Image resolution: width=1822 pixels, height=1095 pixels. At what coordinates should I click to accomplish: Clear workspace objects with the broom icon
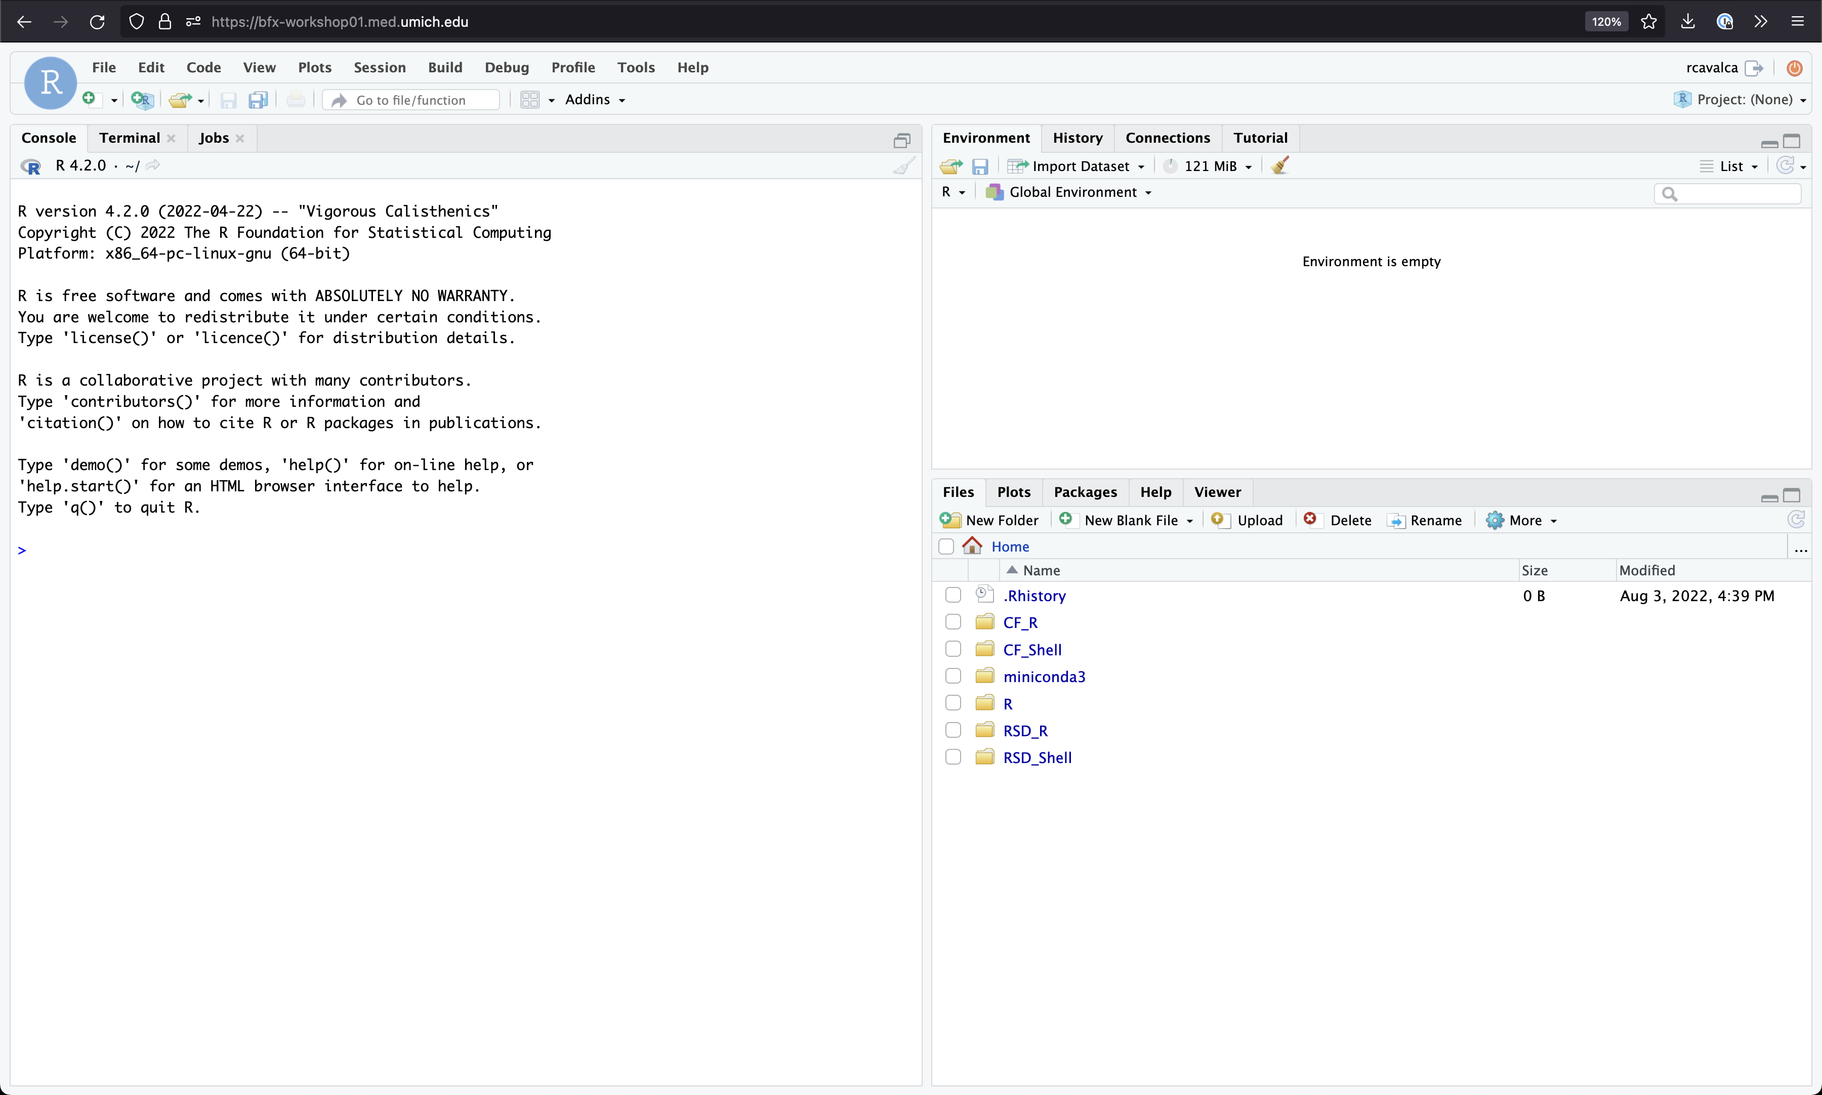pyautogui.click(x=1280, y=165)
